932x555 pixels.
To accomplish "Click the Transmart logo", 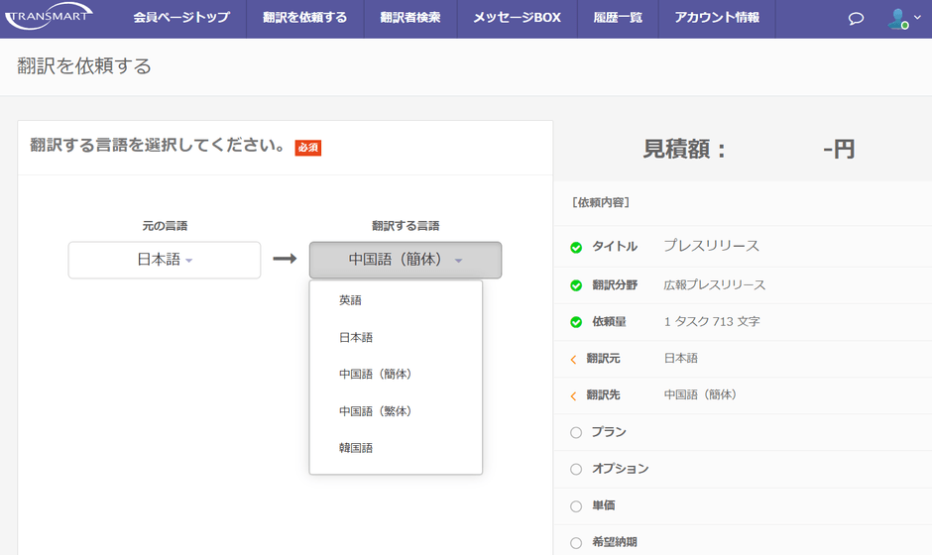I will (x=50, y=17).
